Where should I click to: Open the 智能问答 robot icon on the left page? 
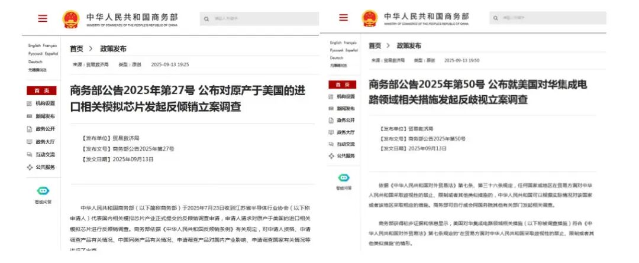pos(43,190)
